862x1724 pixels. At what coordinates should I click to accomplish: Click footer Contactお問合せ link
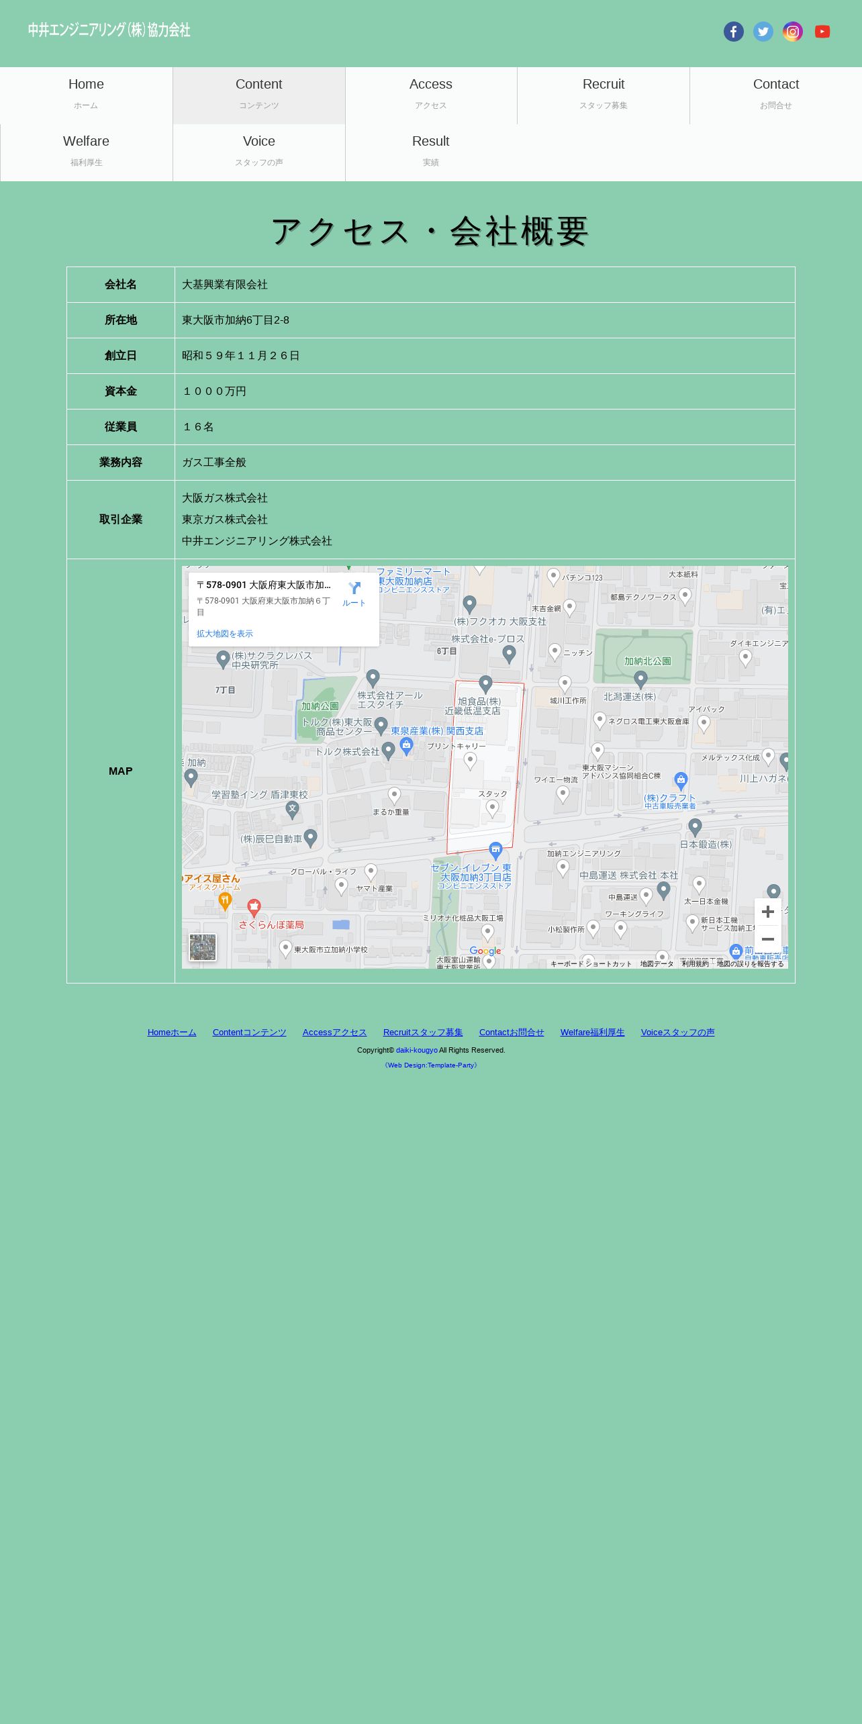click(512, 1033)
